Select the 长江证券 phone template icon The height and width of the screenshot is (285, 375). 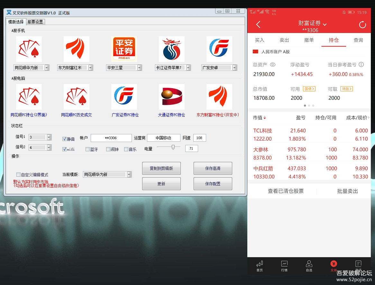click(172, 49)
